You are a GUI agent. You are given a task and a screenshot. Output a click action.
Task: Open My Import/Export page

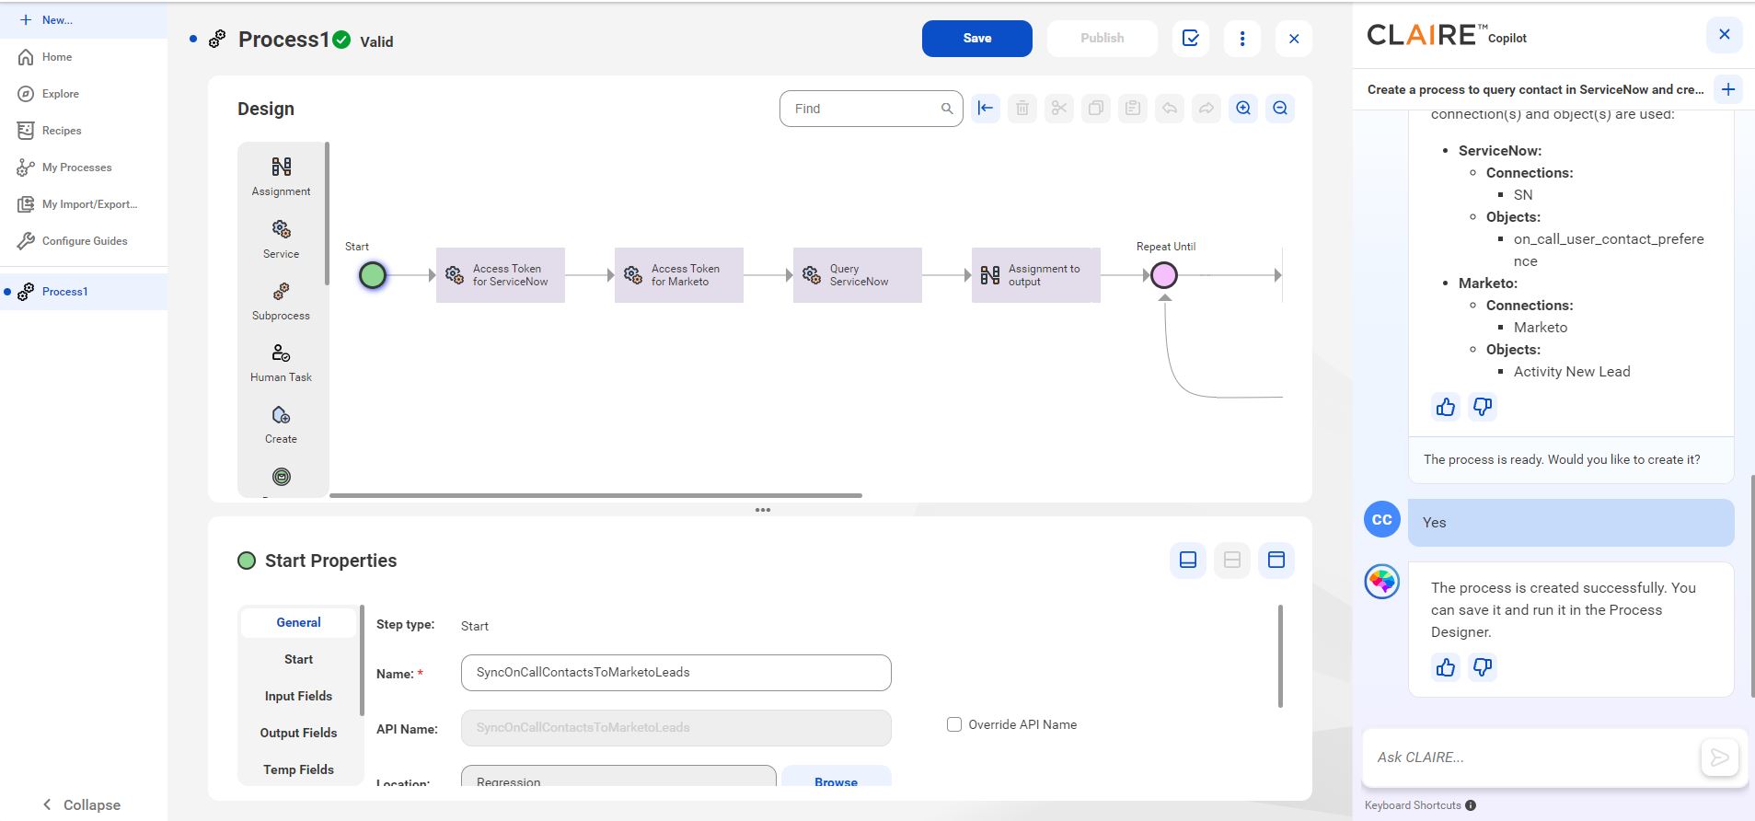89,204
